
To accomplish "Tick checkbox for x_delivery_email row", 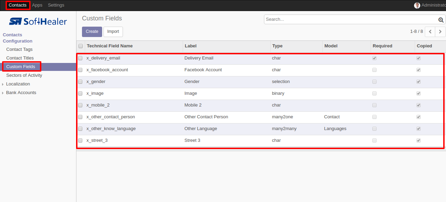I will tap(80, 58).
